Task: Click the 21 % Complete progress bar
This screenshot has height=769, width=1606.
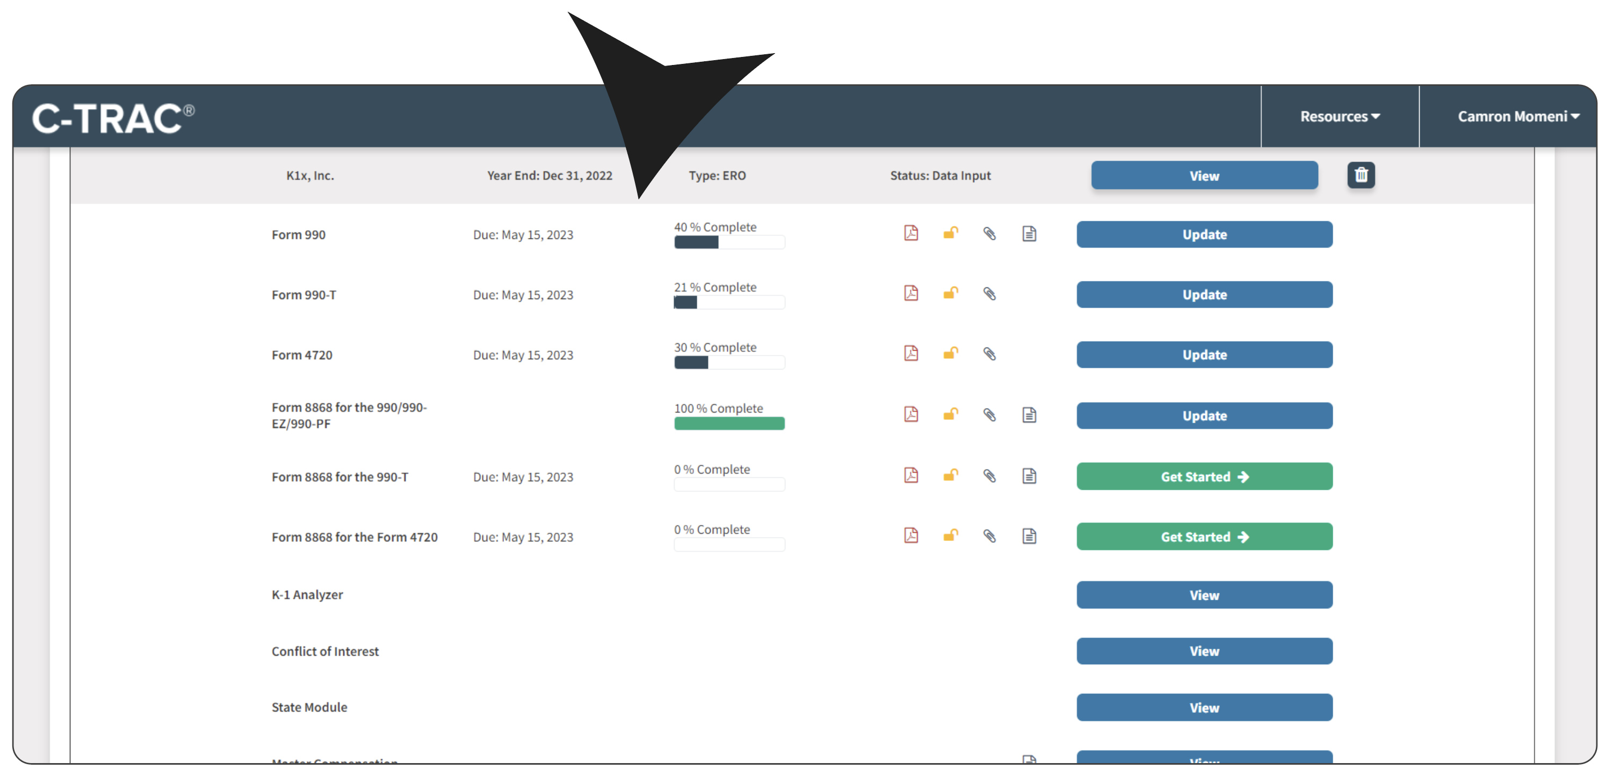Action: (x=729, y=302)
